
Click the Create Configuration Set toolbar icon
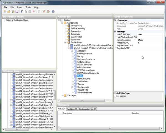click(48, 12)
